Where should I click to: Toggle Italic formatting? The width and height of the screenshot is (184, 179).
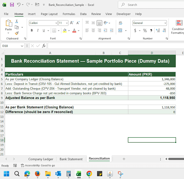38,31
